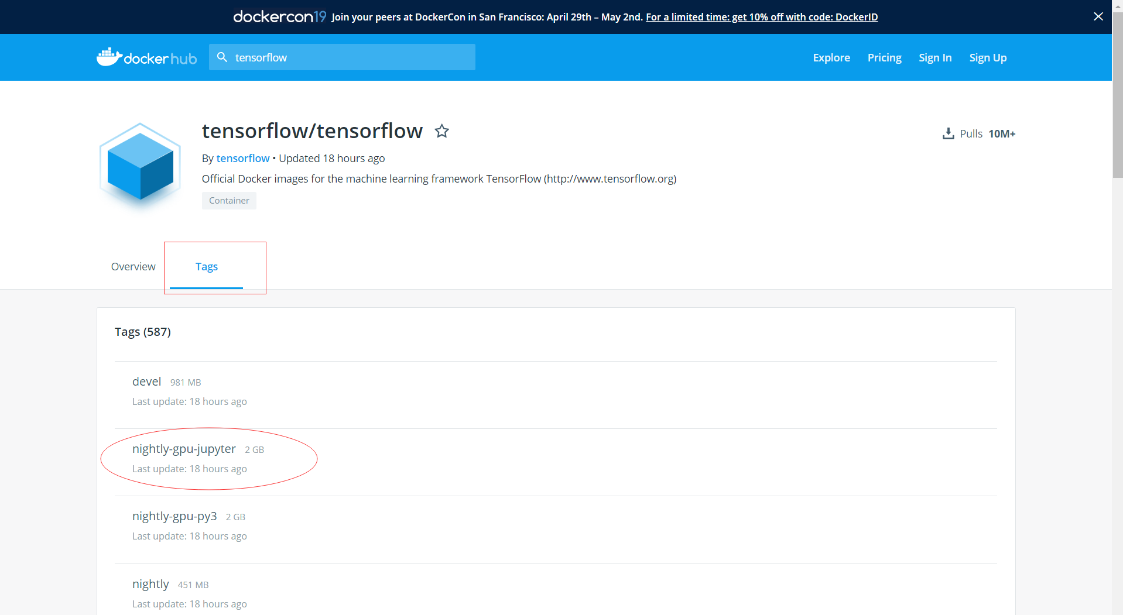The height and width of the screenshot is (615, 1123).
Task: Switch to the Overview tab
Action: tap(133, 266)
